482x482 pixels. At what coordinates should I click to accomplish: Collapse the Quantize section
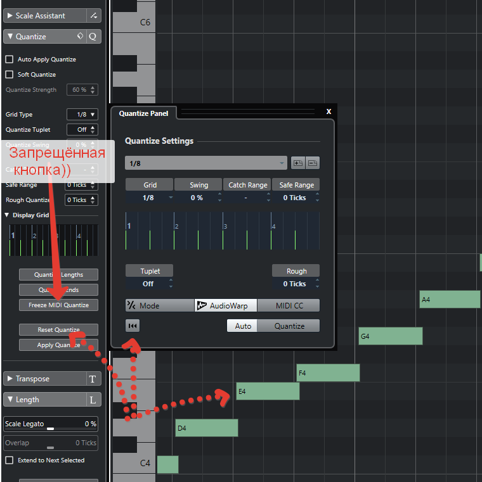click(x=10, y=36)
